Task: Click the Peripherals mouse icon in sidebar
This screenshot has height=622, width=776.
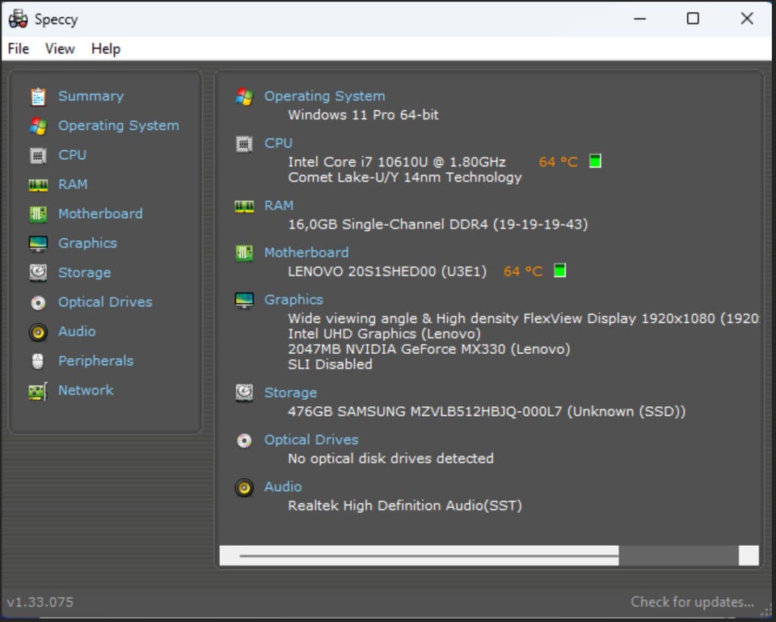Action: pyautogui.click(x=38, y=361)
